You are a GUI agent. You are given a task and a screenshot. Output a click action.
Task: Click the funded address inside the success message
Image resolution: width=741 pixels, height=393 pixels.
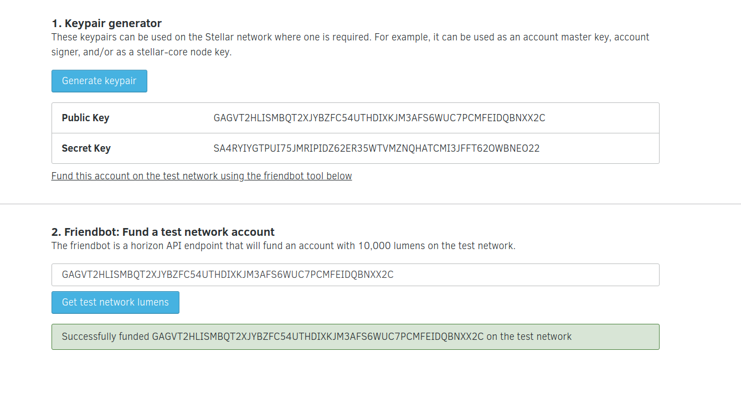click(x=318, y=337)
